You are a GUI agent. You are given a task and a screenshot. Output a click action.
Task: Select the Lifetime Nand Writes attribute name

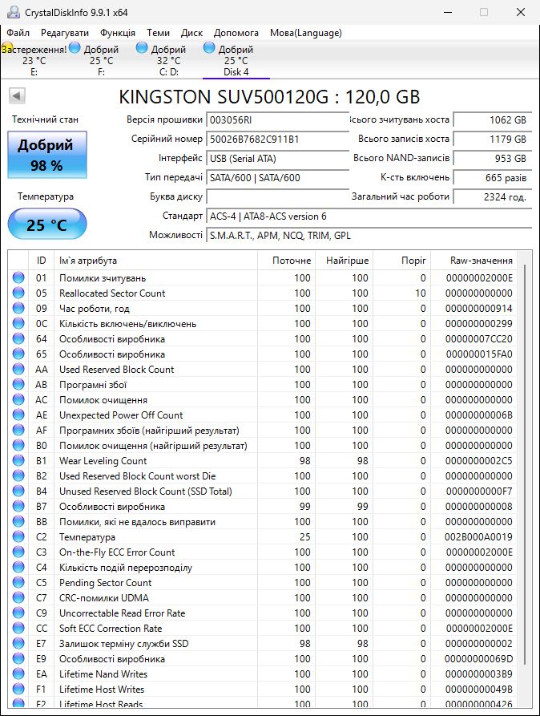(x=103, y=674)
